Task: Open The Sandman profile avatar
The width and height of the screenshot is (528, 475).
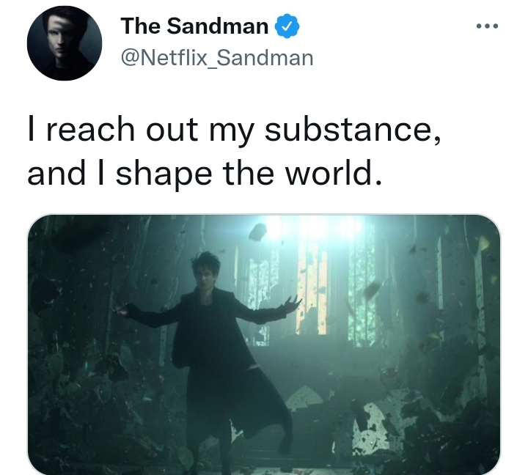Action: pos(65,43)
